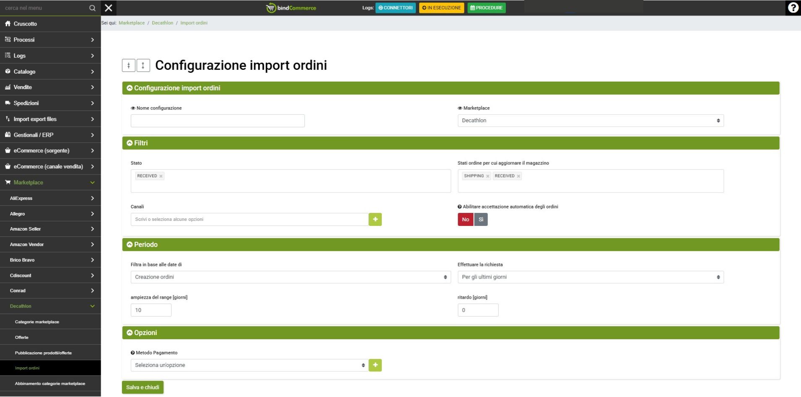The width and height of the screenshot is (801, 397).
Task: Open the Creazione ordini date filter dropdown
Action: pos(290,277)
